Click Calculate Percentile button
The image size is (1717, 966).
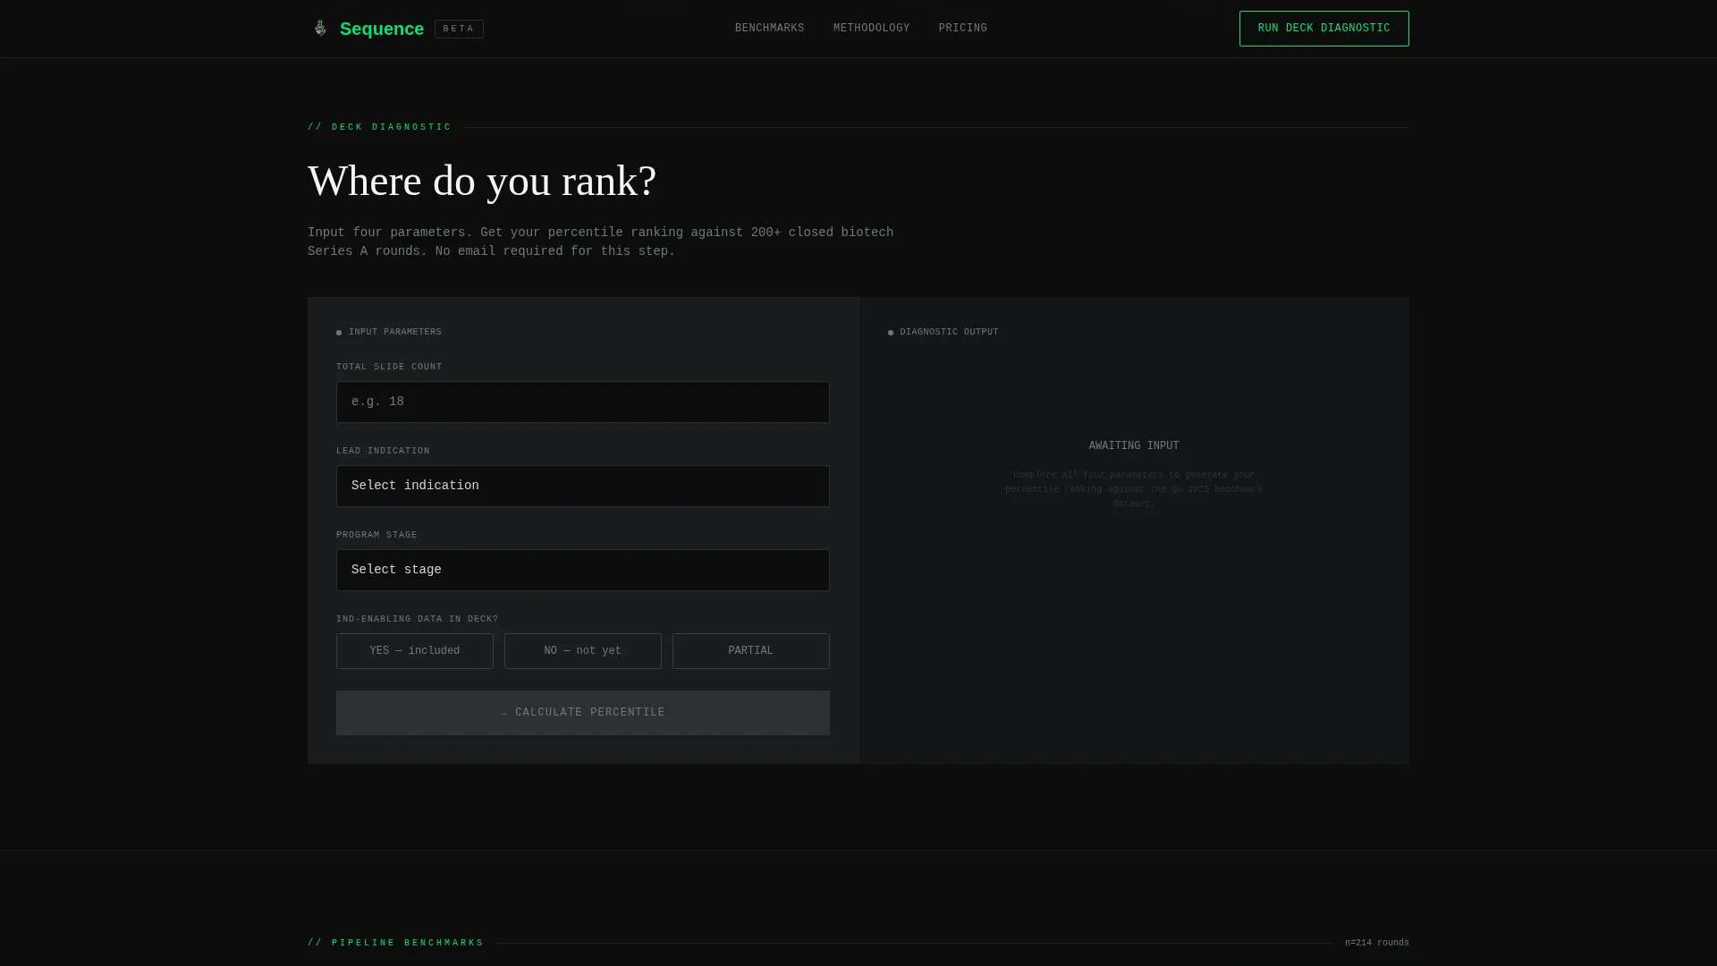583,713
